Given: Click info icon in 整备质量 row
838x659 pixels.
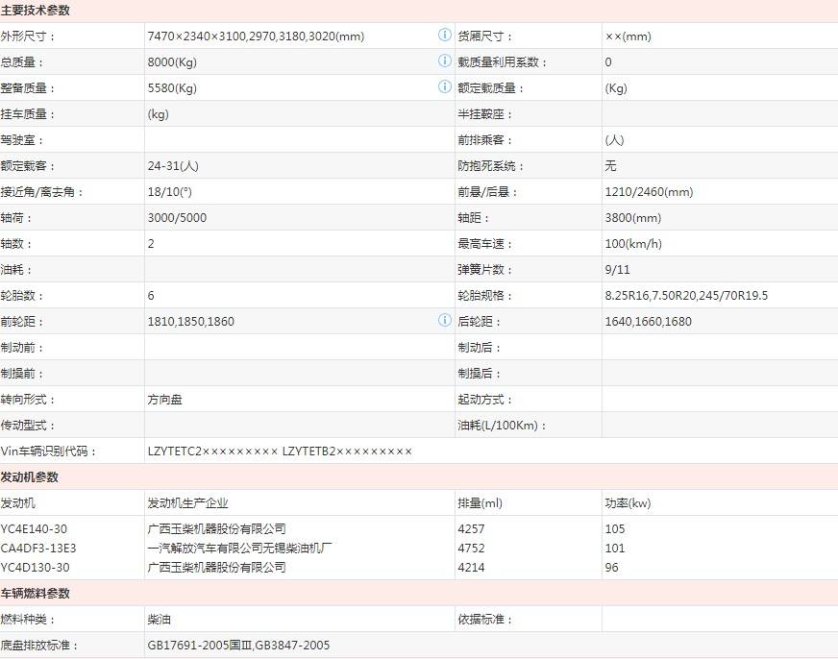Looking at the screenshot, I should click(445, 86).
